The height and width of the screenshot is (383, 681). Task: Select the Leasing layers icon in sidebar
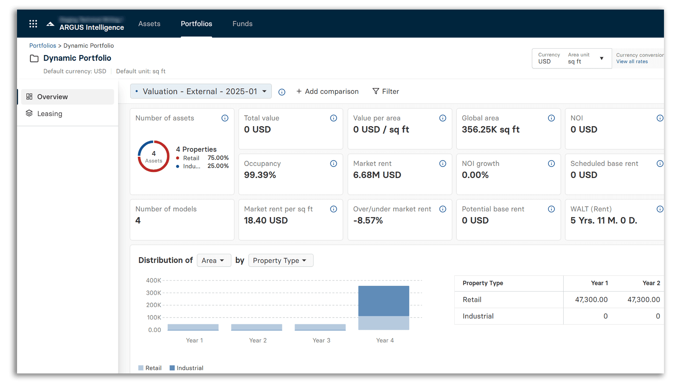pyautogui.click(x=29, y=113)
